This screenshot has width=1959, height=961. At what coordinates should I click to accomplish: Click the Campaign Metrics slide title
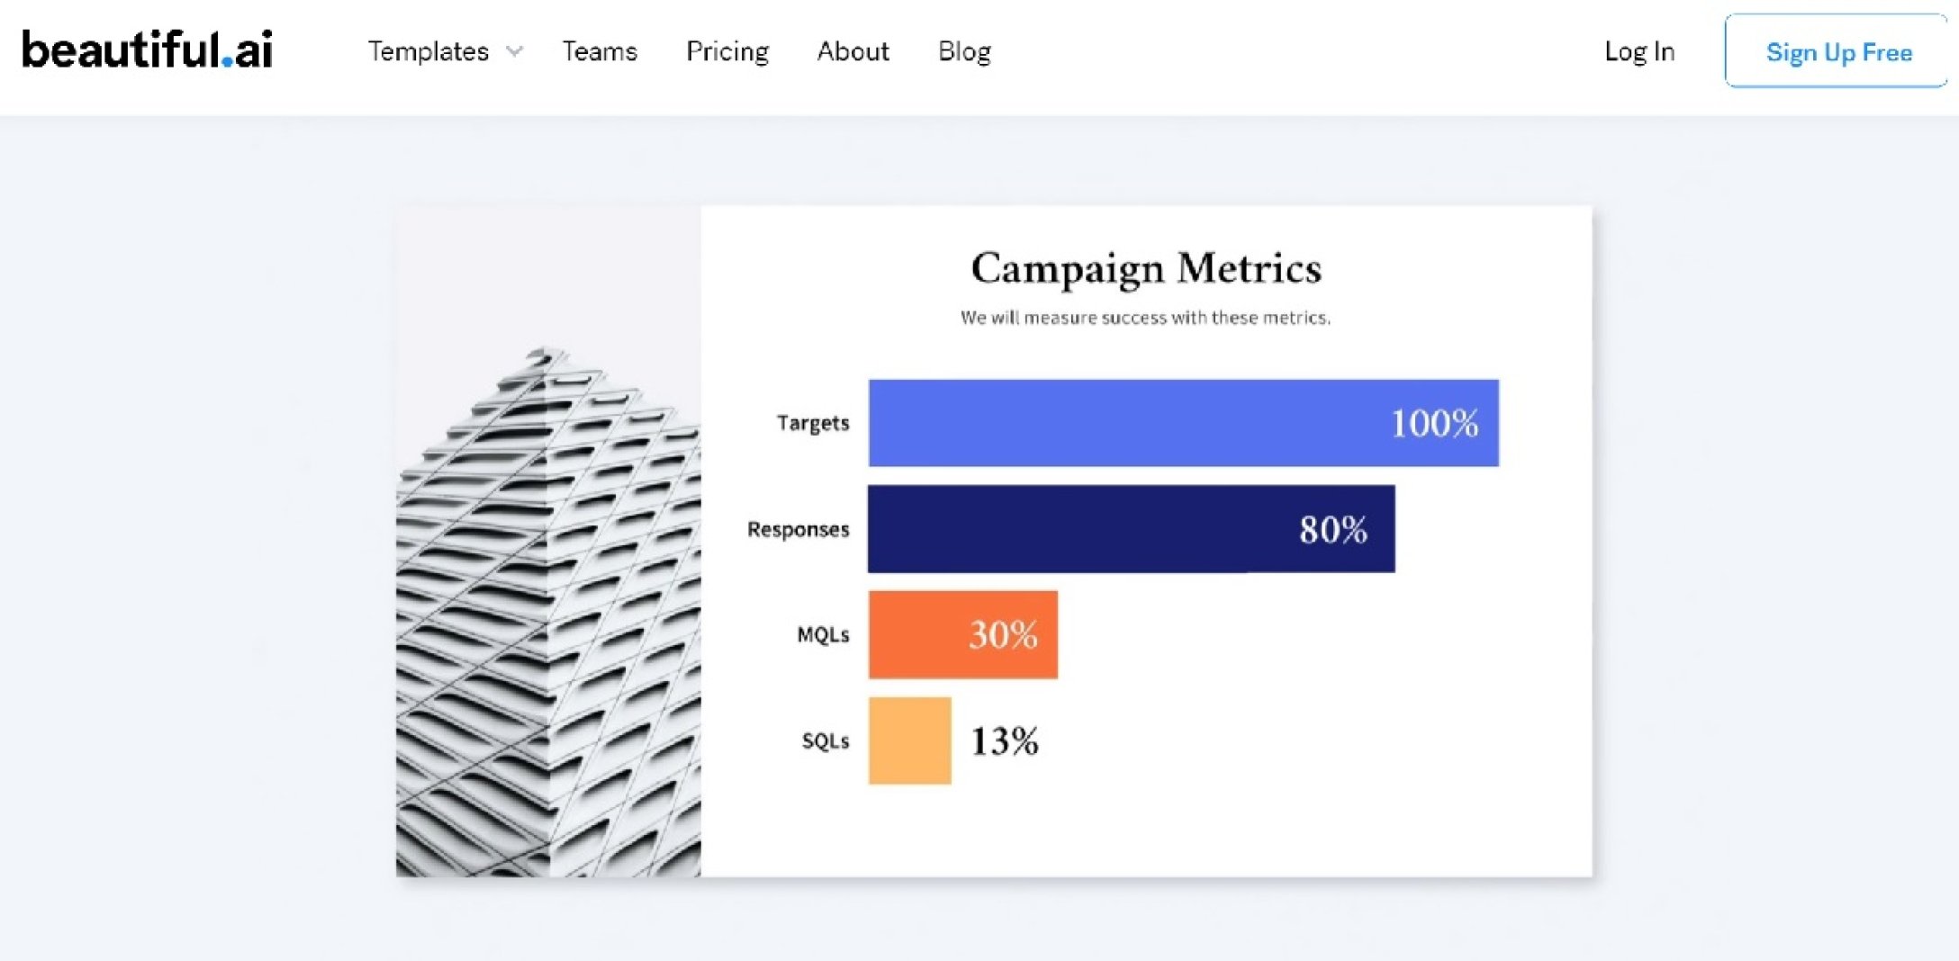[1146, 268]
